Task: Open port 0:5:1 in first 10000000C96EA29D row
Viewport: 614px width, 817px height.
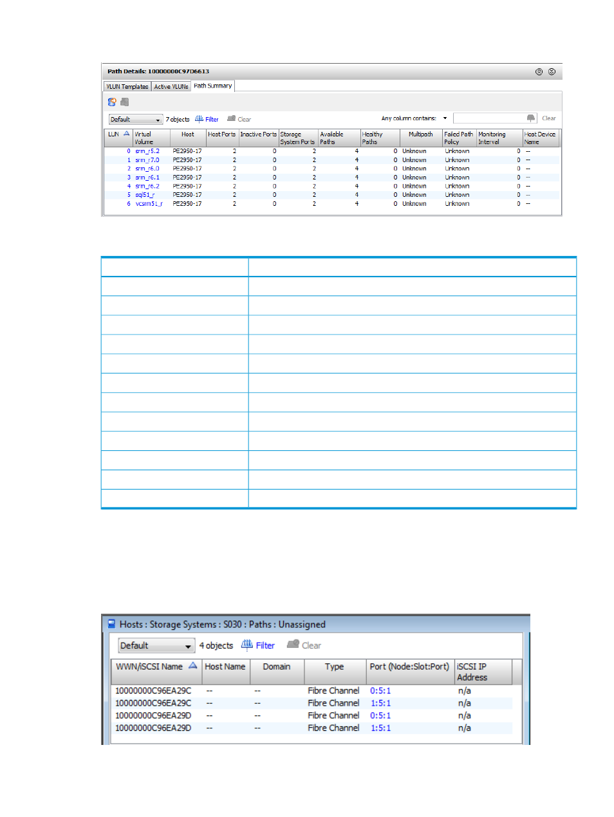Action: tap(380, 715)
